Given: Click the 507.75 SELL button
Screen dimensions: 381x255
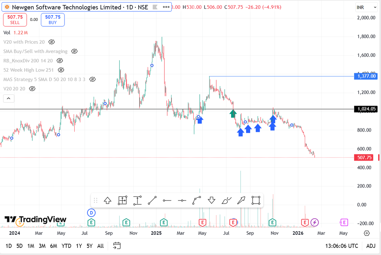Looking at the screenshot, I should point(15,20).
